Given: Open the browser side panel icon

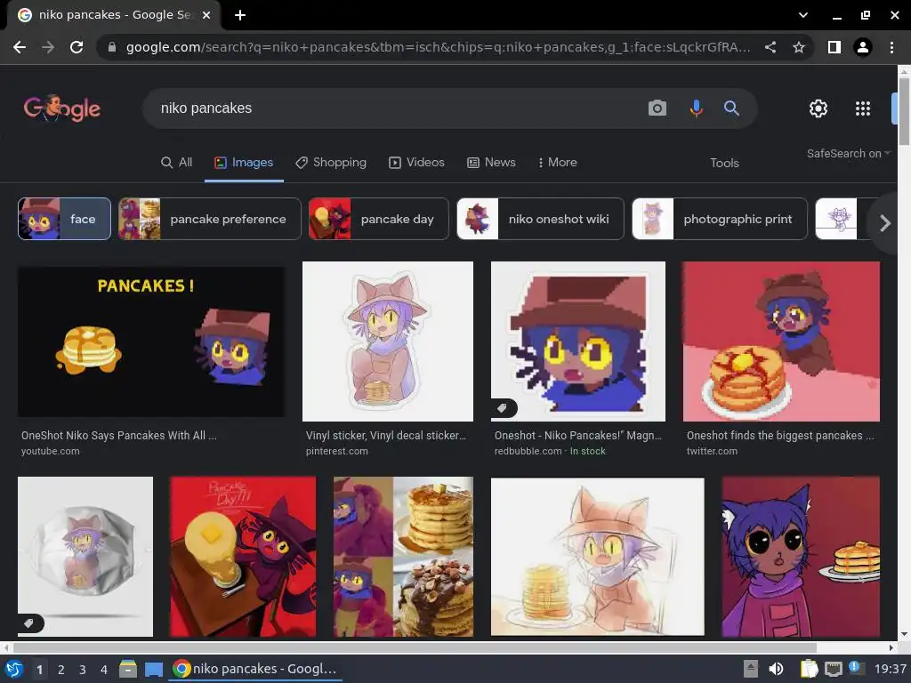Looking at the screenshot, I should tap(834, 47).
